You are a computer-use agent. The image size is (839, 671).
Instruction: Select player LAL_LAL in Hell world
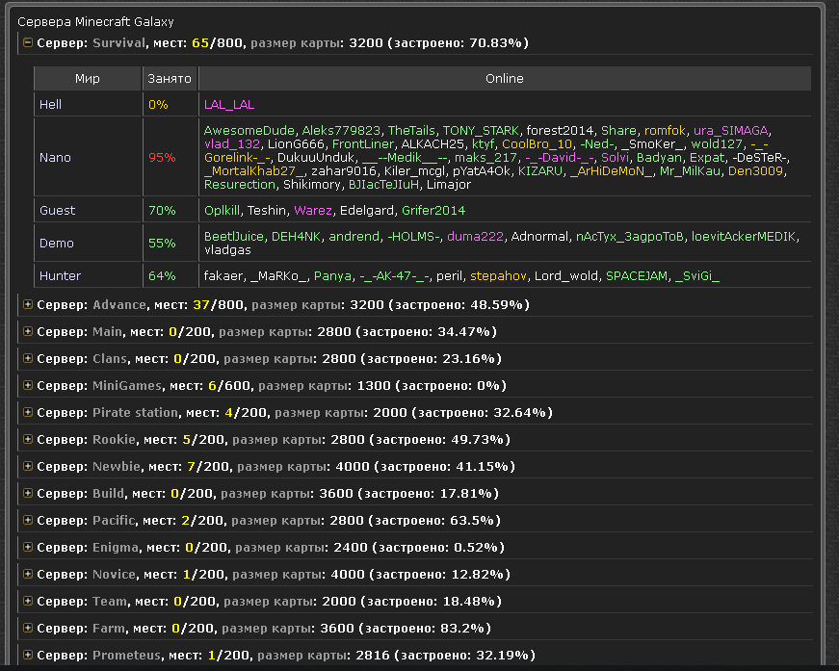pos(229,104)
